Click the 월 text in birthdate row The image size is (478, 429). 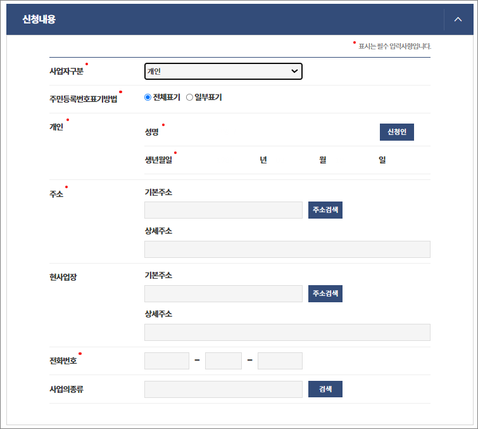point(323,160)
